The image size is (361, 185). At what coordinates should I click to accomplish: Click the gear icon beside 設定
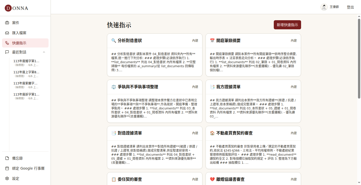[7, 178]
